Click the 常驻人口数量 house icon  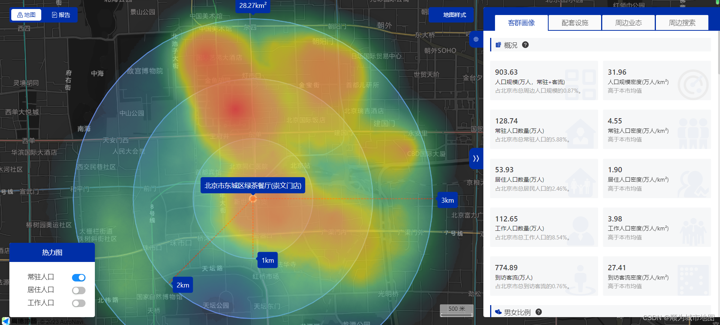pos(580,134)
